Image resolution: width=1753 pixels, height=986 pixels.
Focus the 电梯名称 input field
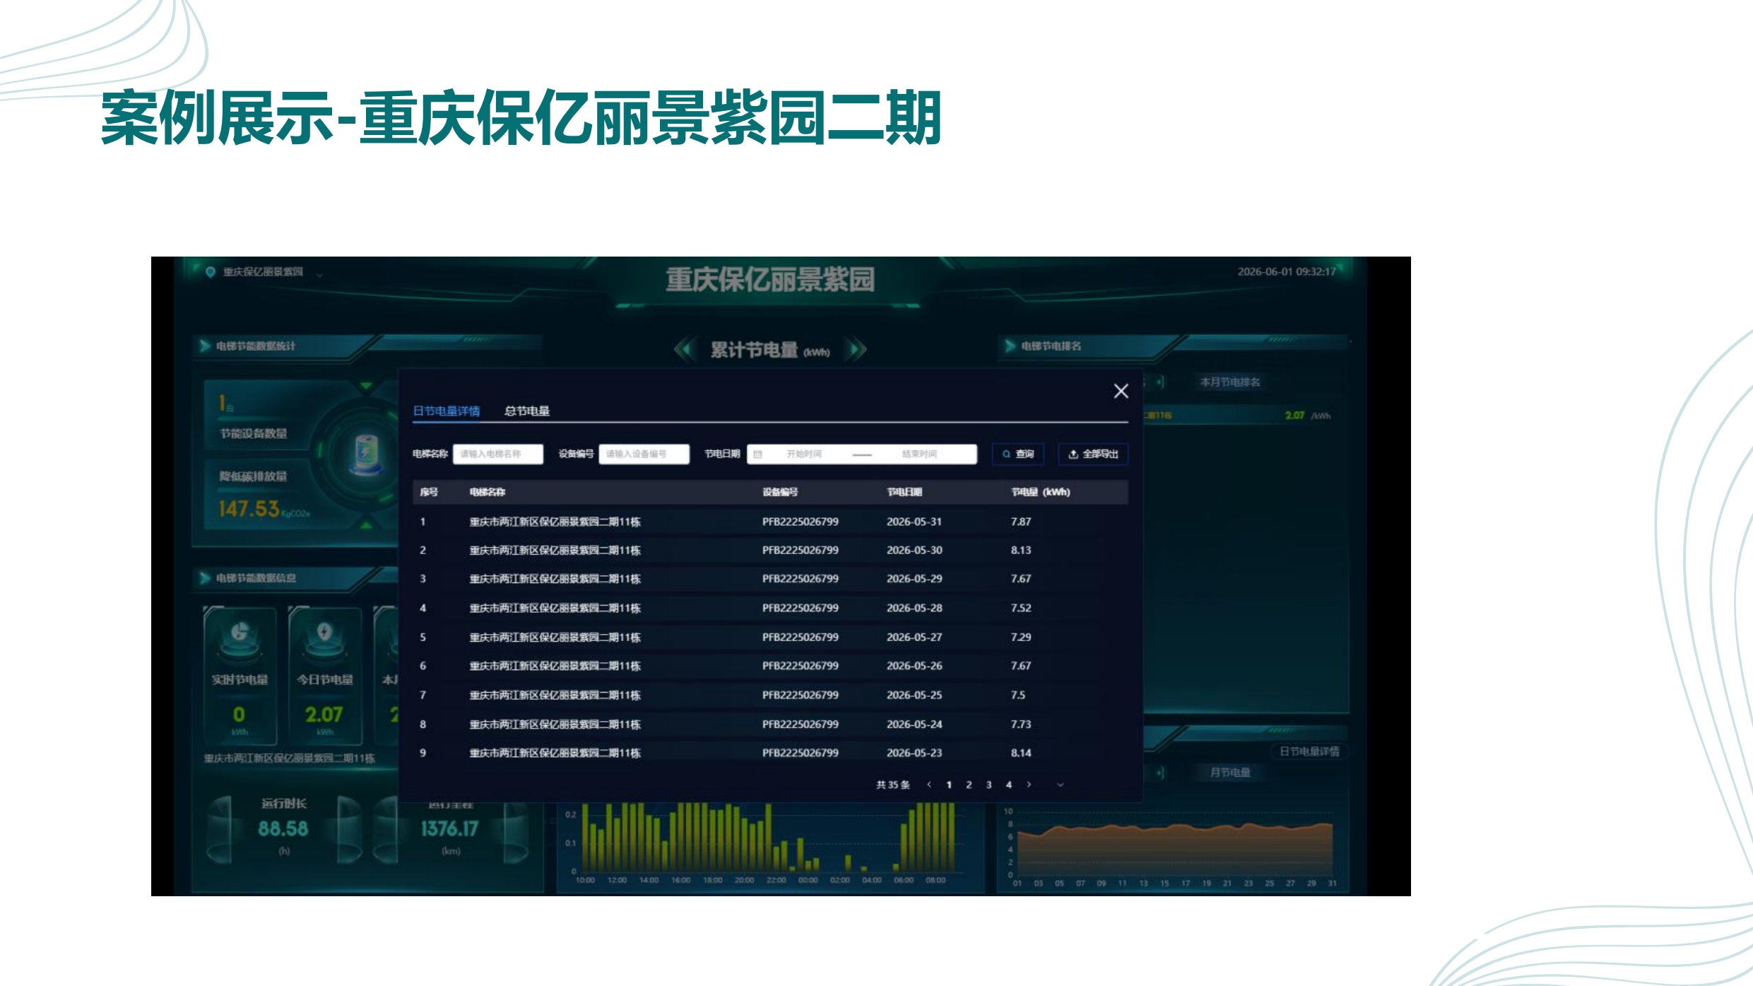[x=498, y=454]
